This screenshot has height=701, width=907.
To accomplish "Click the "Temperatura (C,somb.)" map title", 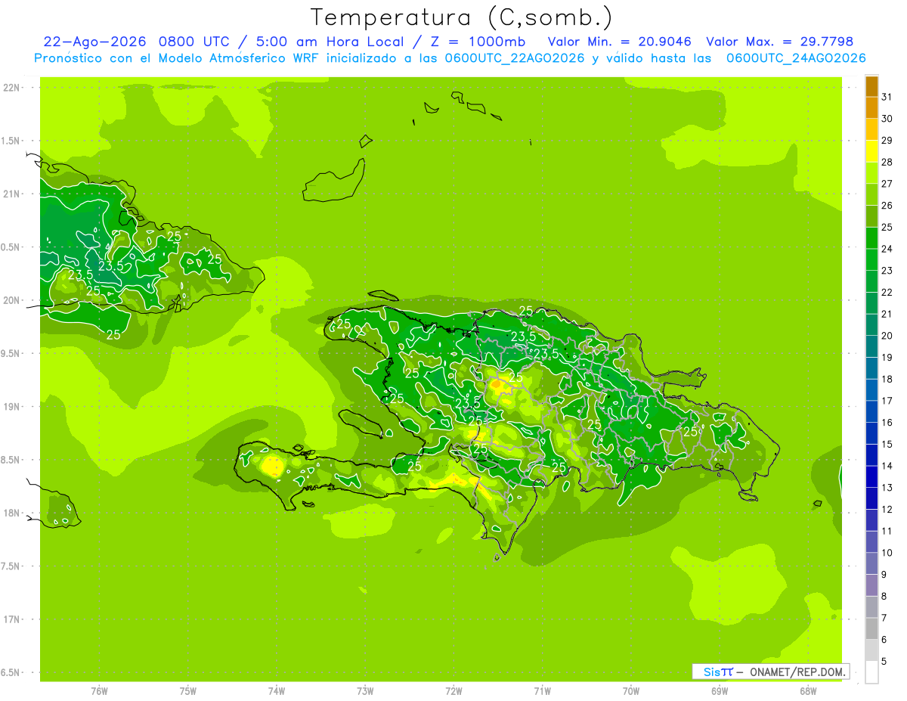I will click(462, 17).
